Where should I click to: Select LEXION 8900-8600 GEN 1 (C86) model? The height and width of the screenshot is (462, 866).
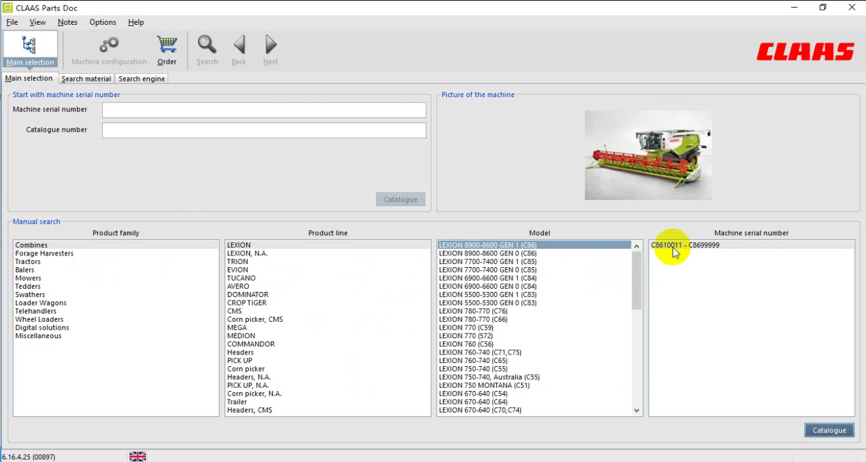click(x=535, y=245)
